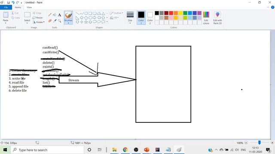Pick the red color swatch

coord(171,13)
